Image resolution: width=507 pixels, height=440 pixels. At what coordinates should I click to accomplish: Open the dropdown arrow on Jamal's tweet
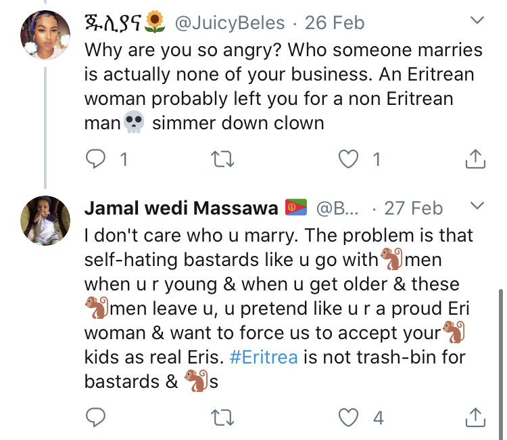click(477, 206)
